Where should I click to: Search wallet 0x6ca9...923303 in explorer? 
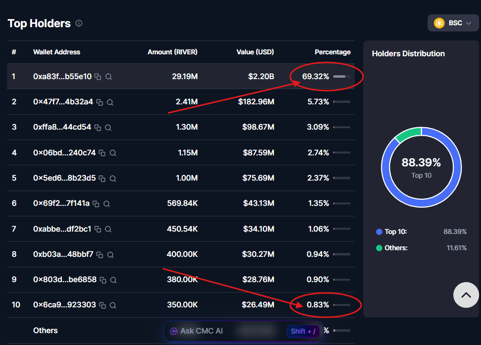tap(113, 305)
